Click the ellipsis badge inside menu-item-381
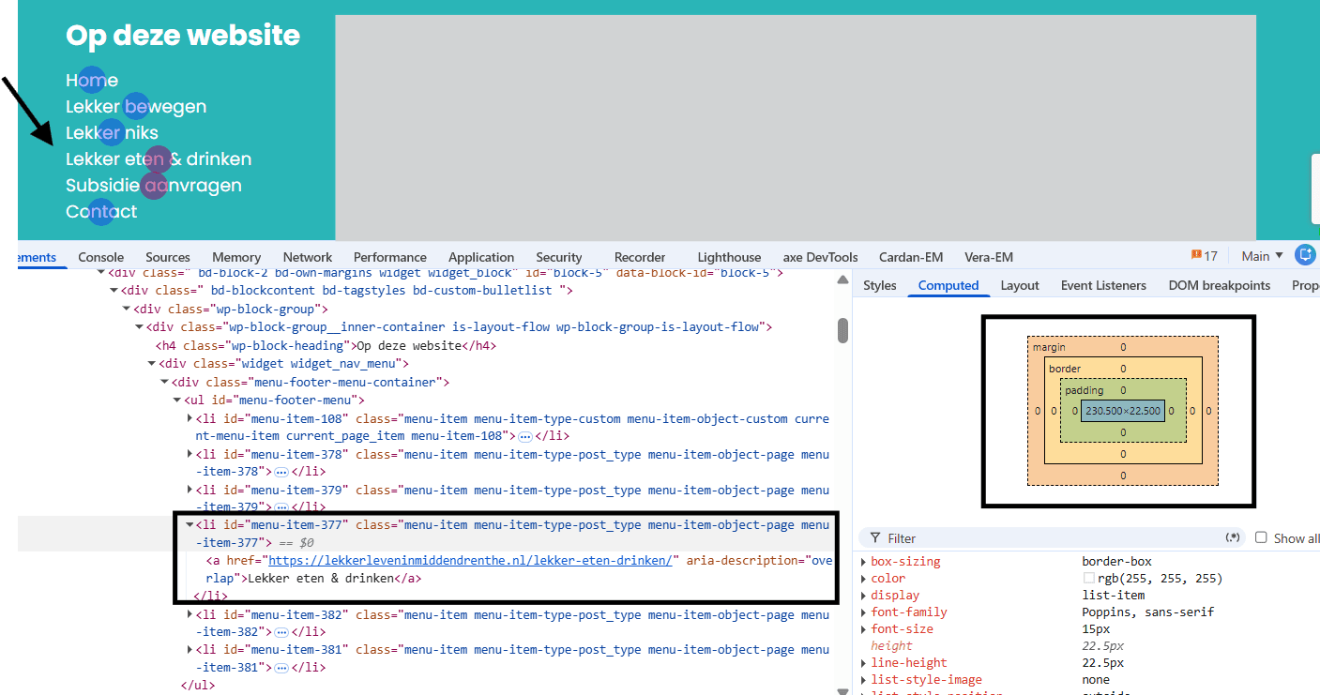1320x695 pixels. tap(281, 668)
